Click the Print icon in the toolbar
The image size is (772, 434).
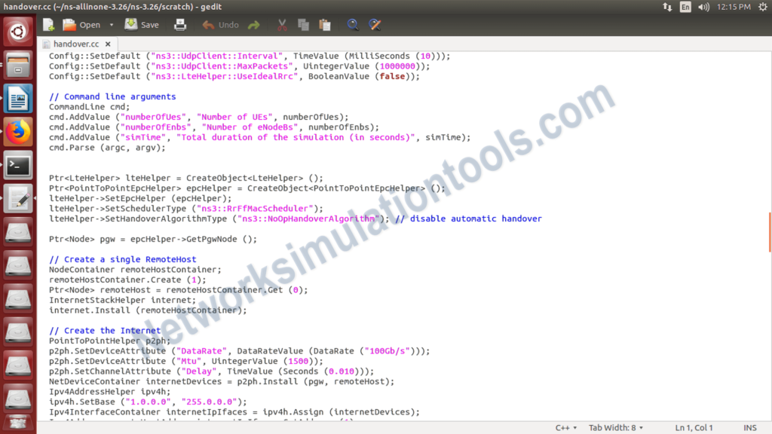pyautogui.click(x=181, y=24)
